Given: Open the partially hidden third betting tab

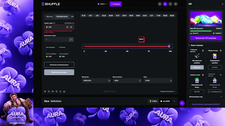Looking at the screenshot, I should click(x=72, y=17).
